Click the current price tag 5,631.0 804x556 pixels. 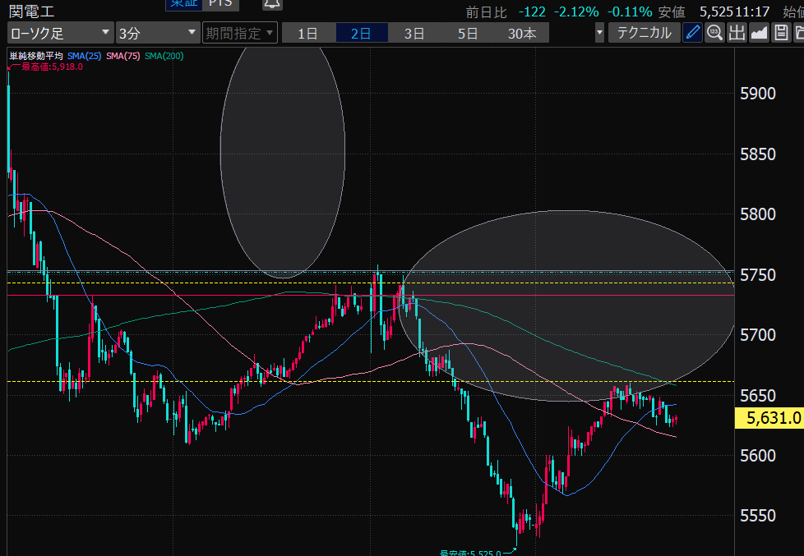(x=774, y=418)
